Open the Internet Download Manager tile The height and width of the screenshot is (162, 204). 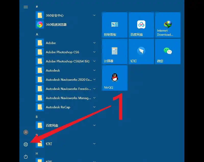[168, 25]
